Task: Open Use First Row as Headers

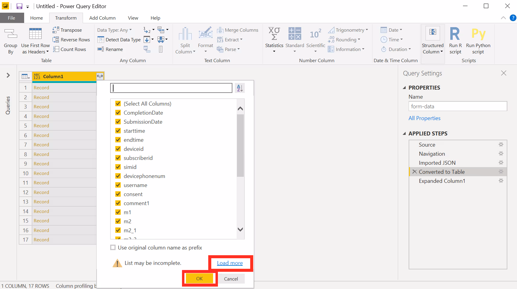Action: pyautogui.click(x=35, y=41)
